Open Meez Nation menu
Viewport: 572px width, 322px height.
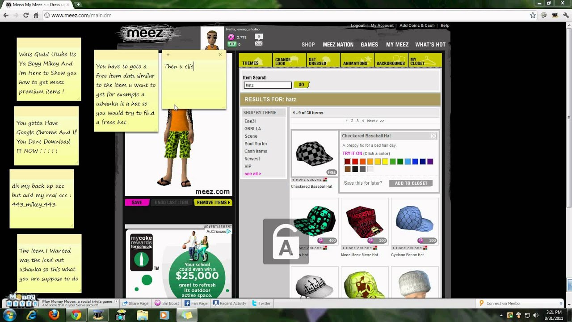click(338, 45)
